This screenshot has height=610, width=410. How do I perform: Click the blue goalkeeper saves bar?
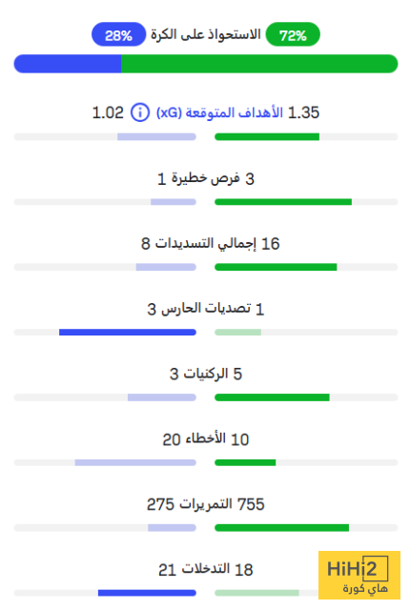(x=128, y=333)
